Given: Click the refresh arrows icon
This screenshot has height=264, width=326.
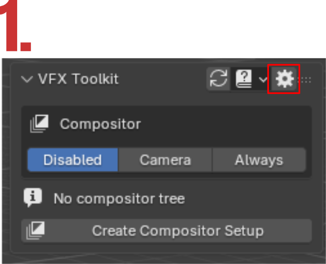Looking at the screenshot, I should 218,79.
